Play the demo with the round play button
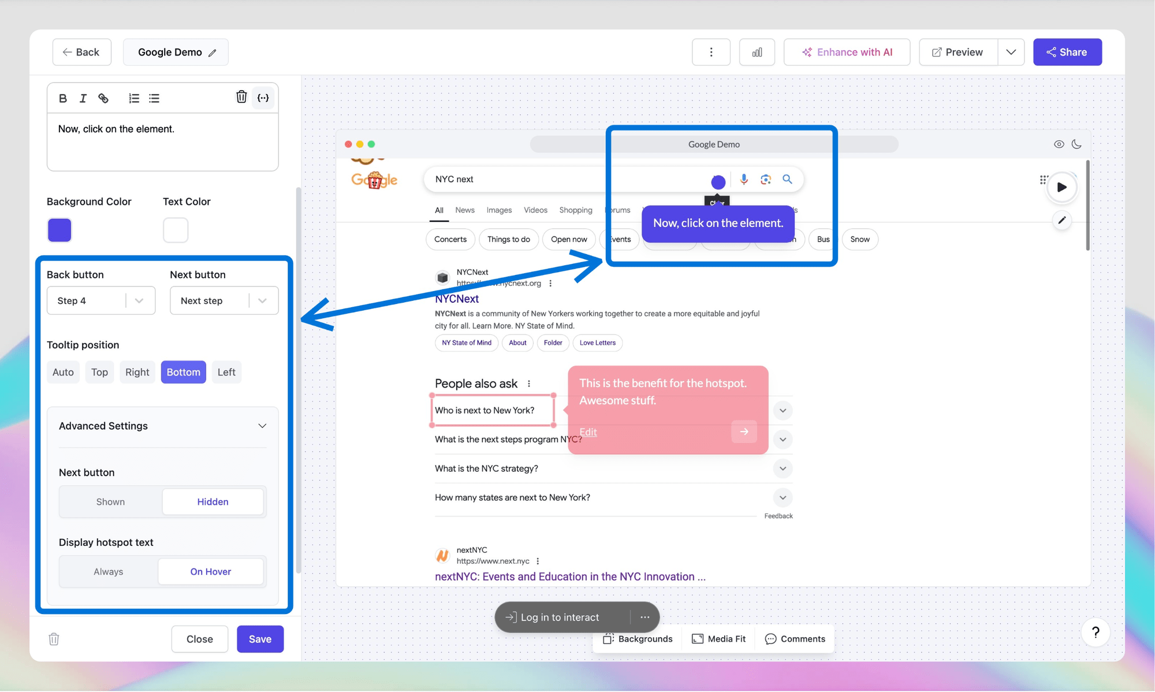This screenshot has height=692, width=1155. [1061, 187]
